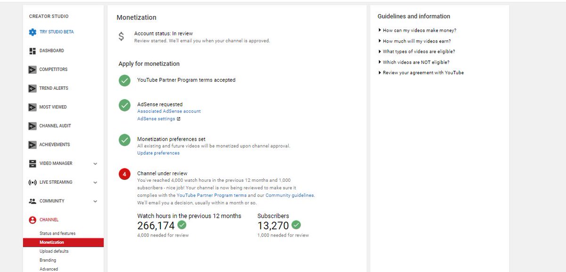Click the Community people icon

pos(33,201)
